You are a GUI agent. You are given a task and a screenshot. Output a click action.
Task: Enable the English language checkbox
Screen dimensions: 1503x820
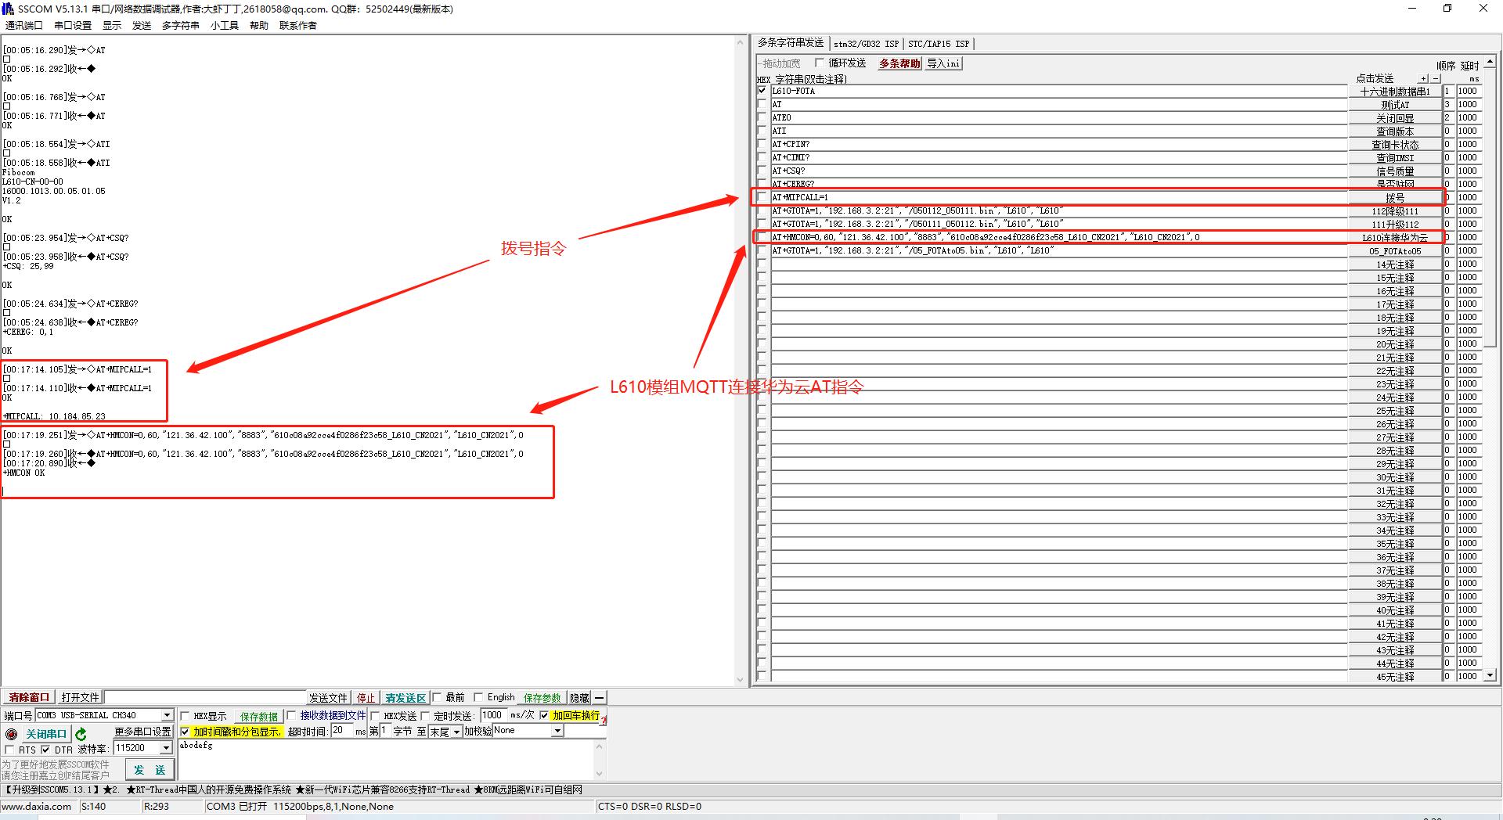coord(478,697)
